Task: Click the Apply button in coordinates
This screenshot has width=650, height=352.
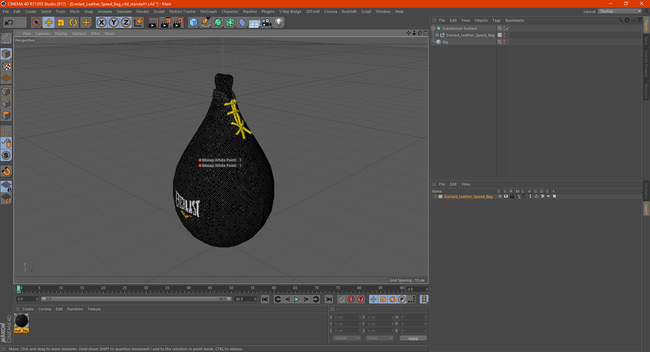Action: click(413, 338)
